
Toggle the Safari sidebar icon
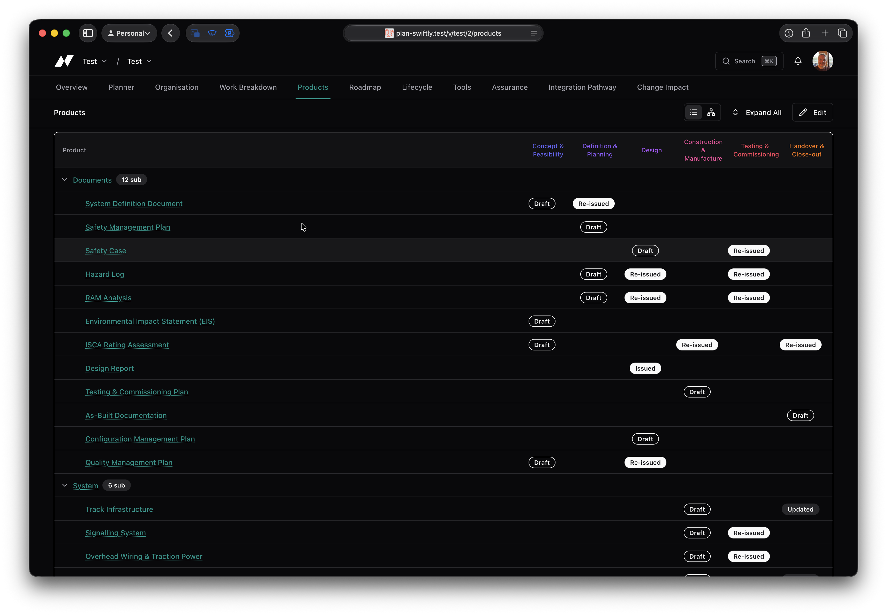coord(88,33)
